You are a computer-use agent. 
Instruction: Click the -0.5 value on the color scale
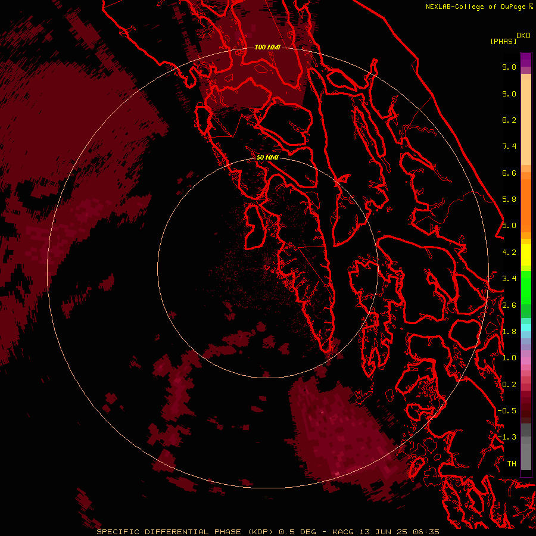(507, 411)
